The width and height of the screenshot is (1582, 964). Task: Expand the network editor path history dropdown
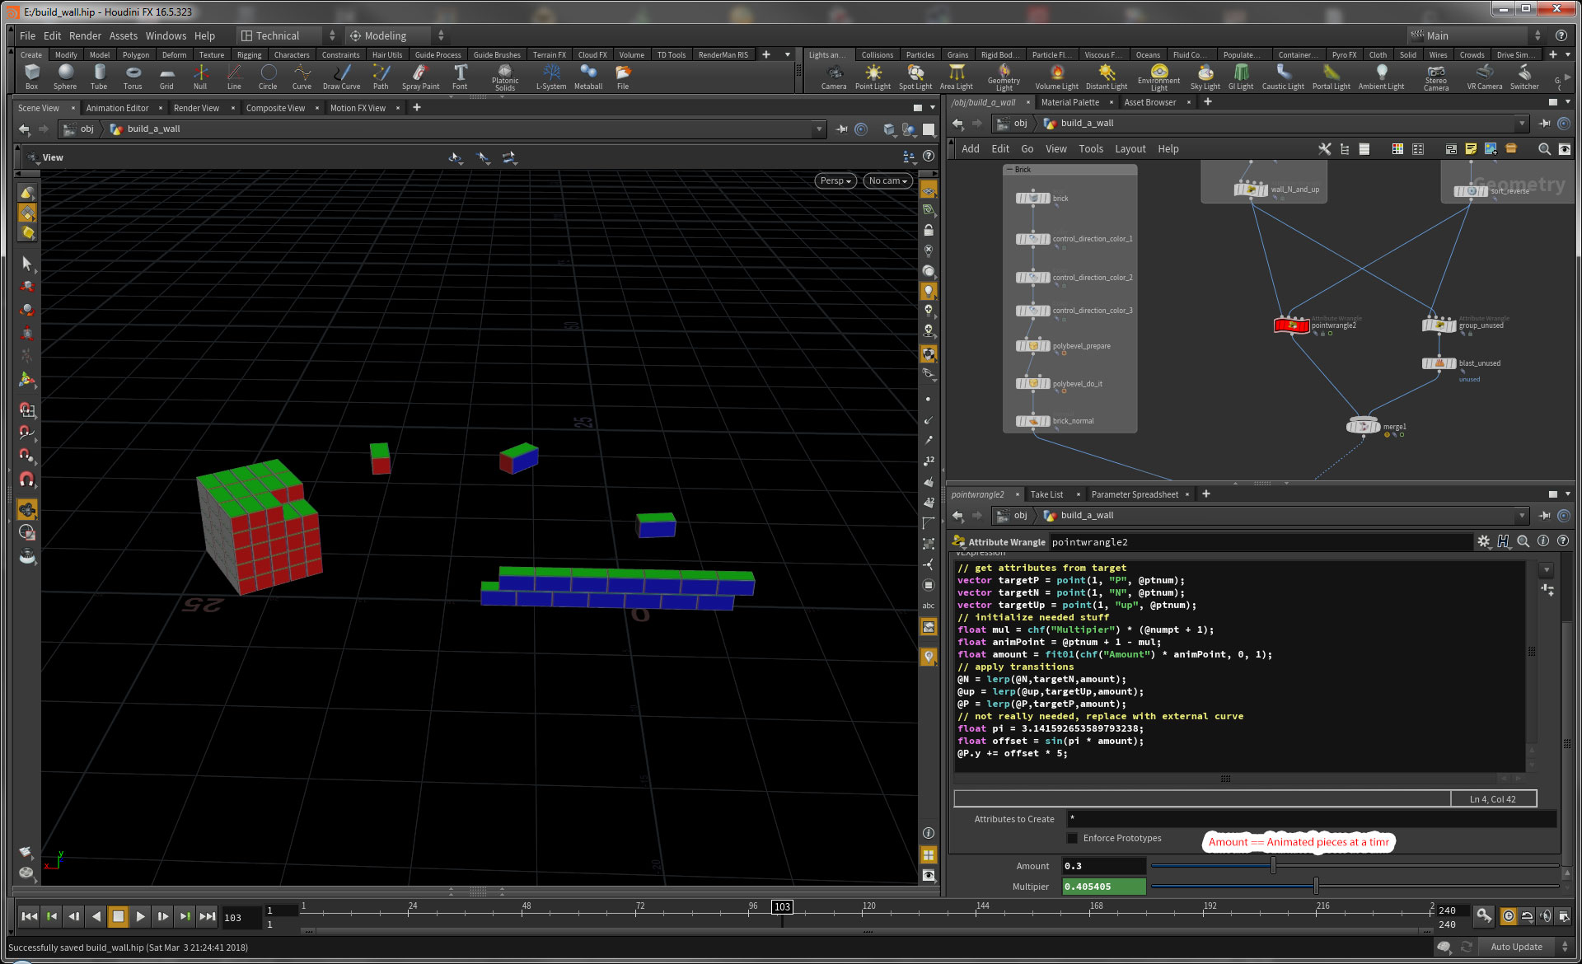pyautogui.click(x=1522, y=124)
